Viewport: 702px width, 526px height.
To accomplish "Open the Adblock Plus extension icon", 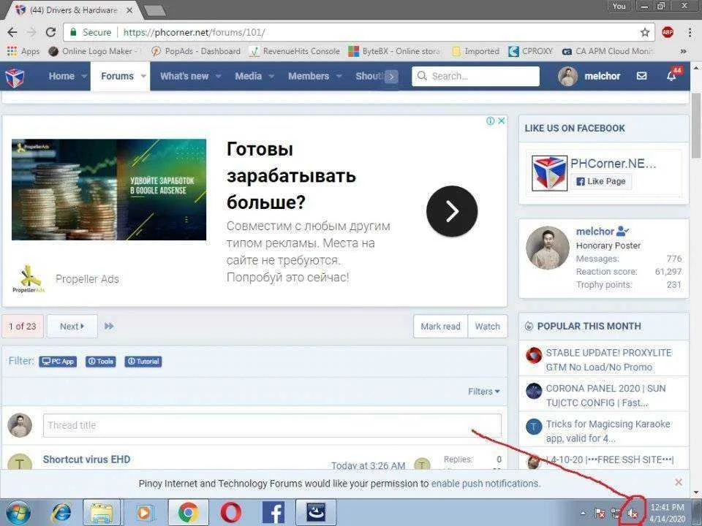I will pos(668,32).
